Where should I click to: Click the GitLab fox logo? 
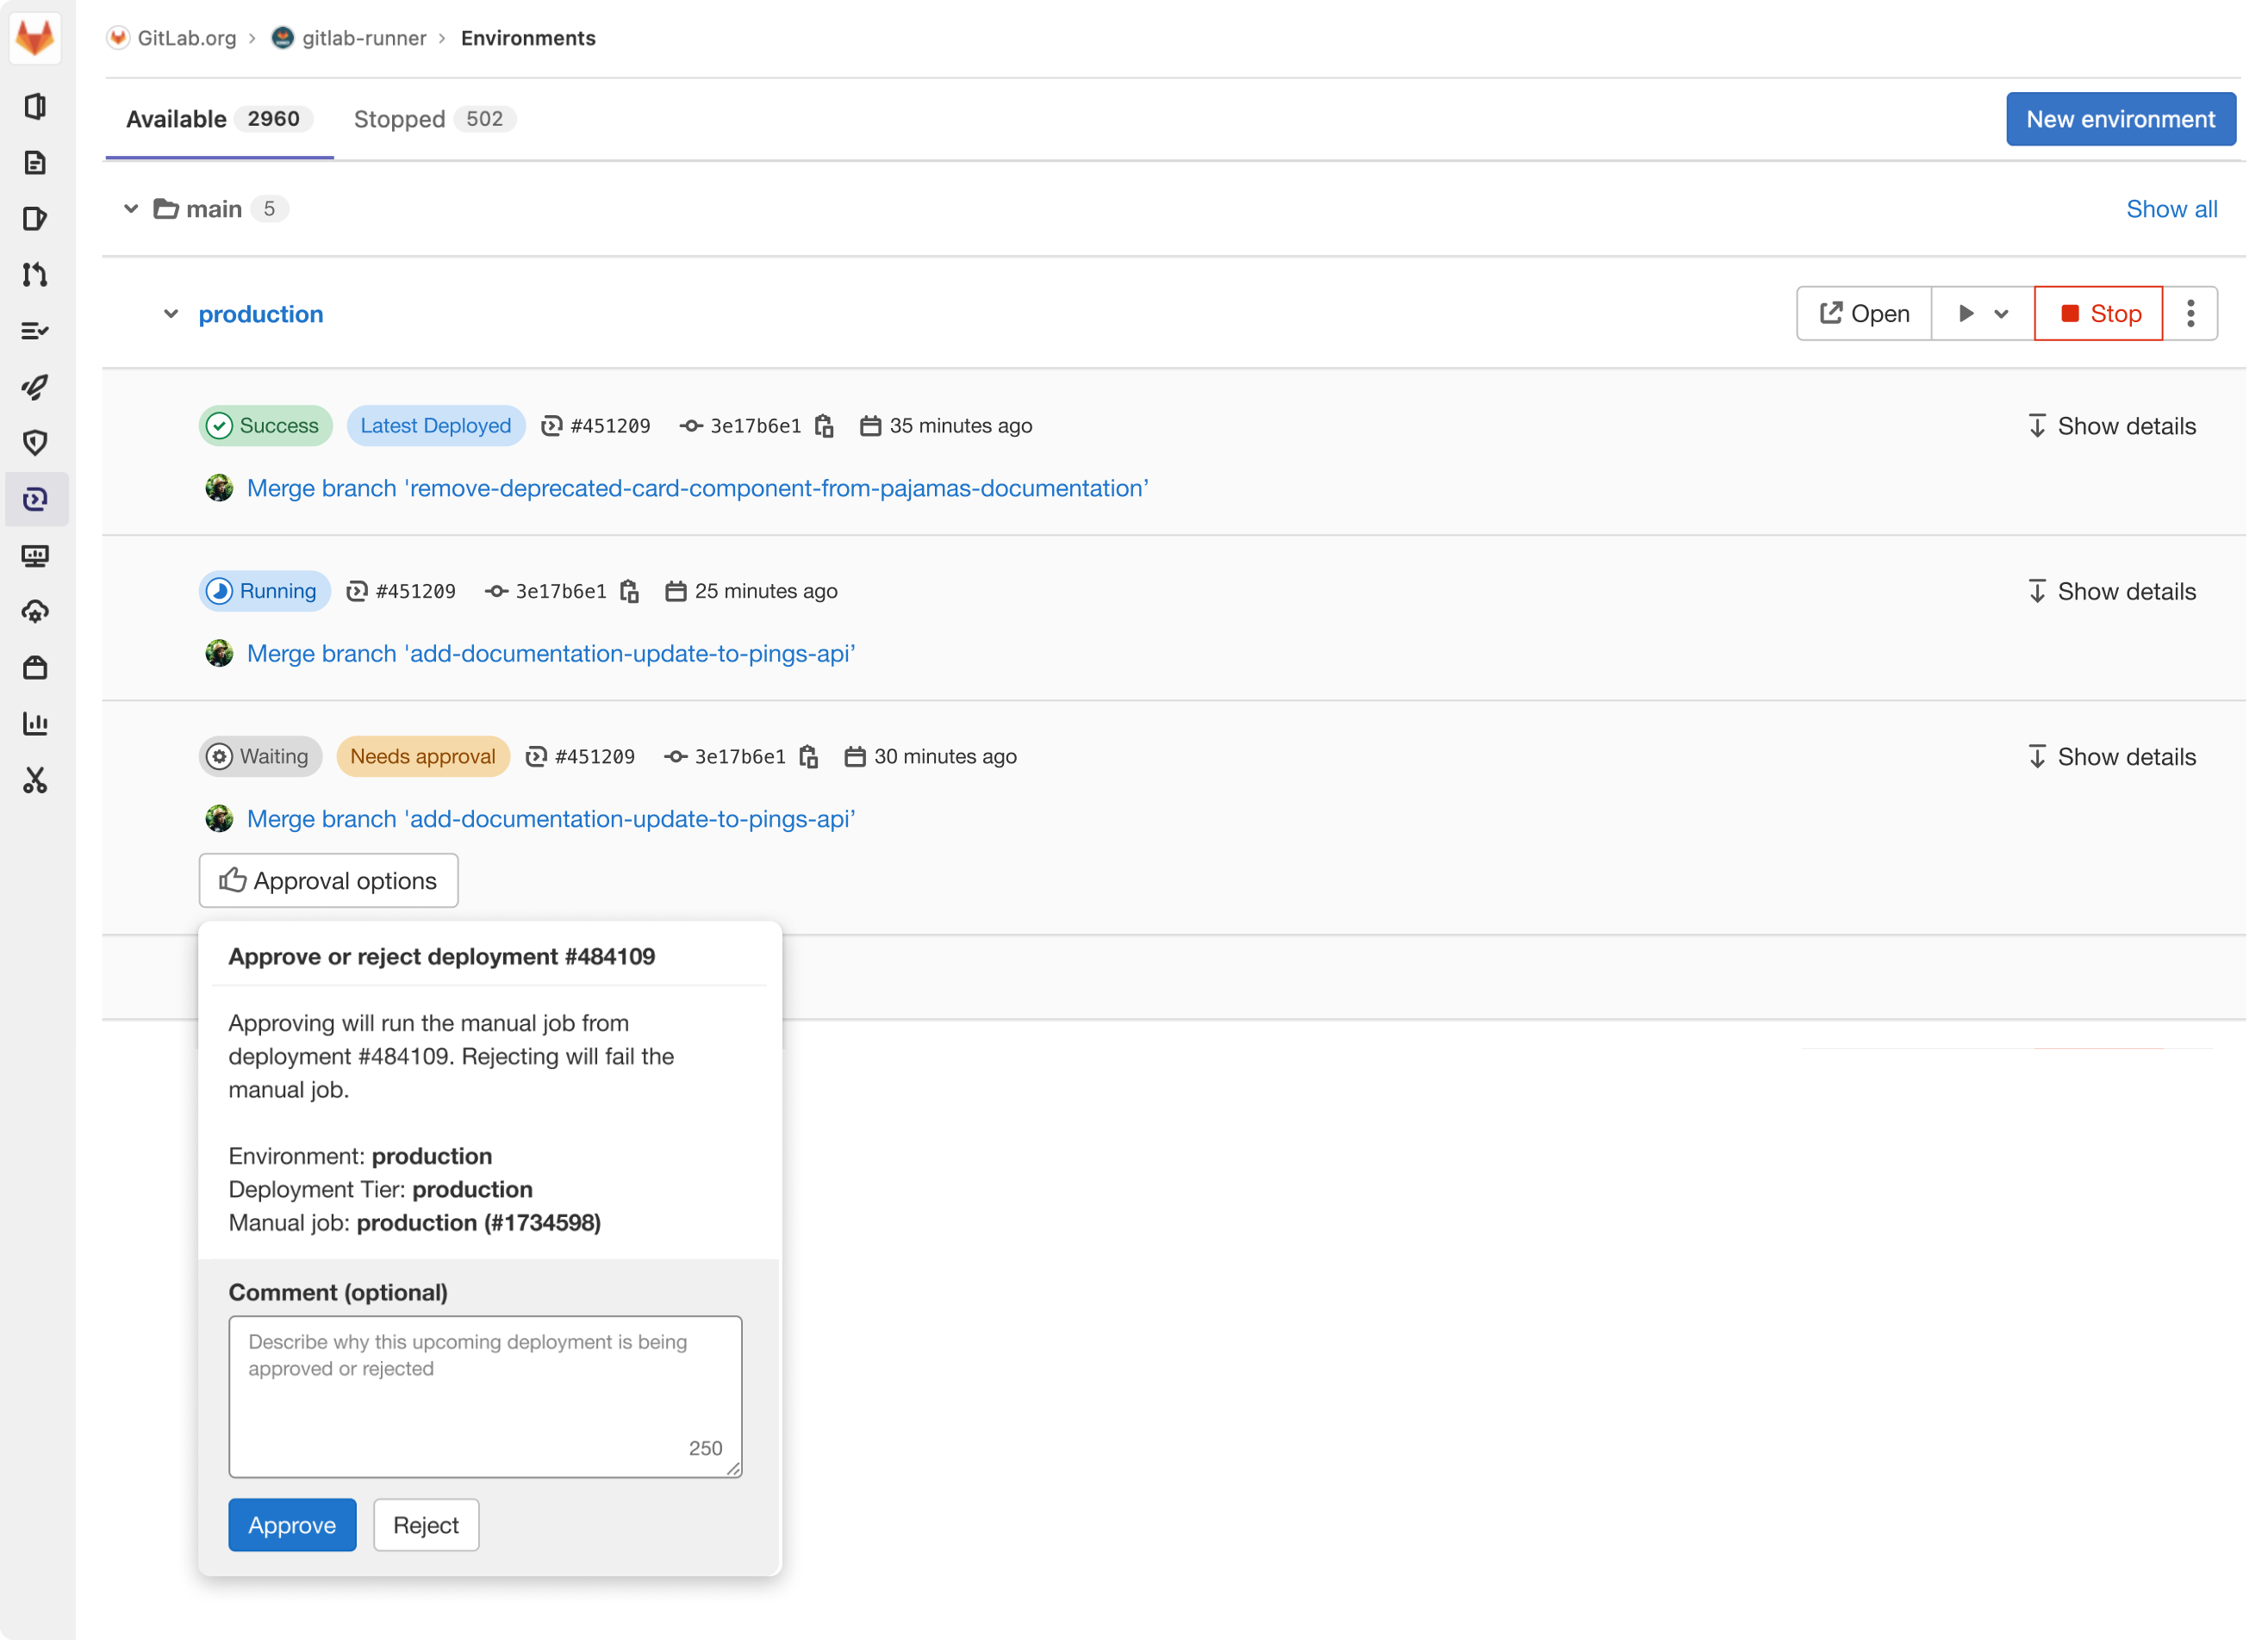pos(36,38)
